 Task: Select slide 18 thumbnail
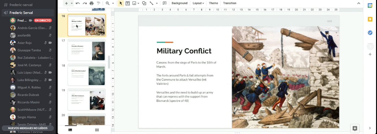coord(86,75)
